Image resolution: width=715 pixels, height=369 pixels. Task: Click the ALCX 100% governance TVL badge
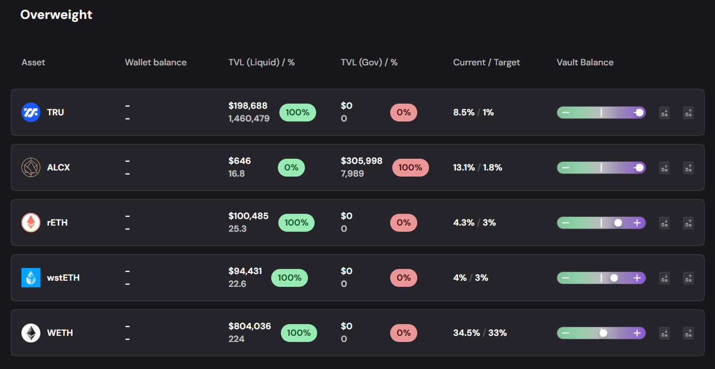[x=410, y=167]
